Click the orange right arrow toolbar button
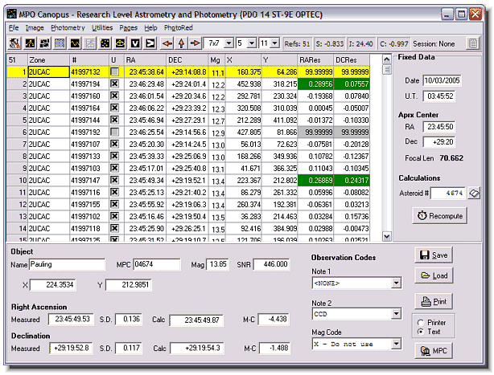This screenshot has height=375, width=494. click(196, 43)
